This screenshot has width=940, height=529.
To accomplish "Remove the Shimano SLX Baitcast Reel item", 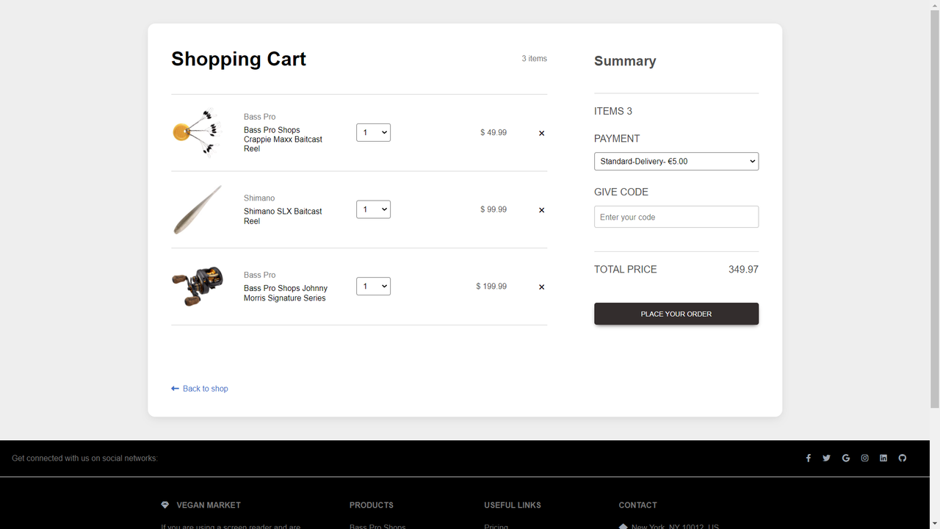I will tap(542, 210).
